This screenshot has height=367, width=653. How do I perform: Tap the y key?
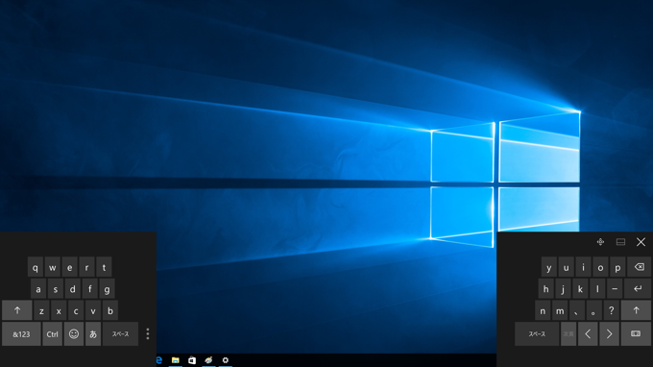click(x=549, y=267)
